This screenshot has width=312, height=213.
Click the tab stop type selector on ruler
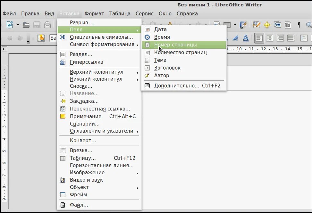click(x=4, y=49)
